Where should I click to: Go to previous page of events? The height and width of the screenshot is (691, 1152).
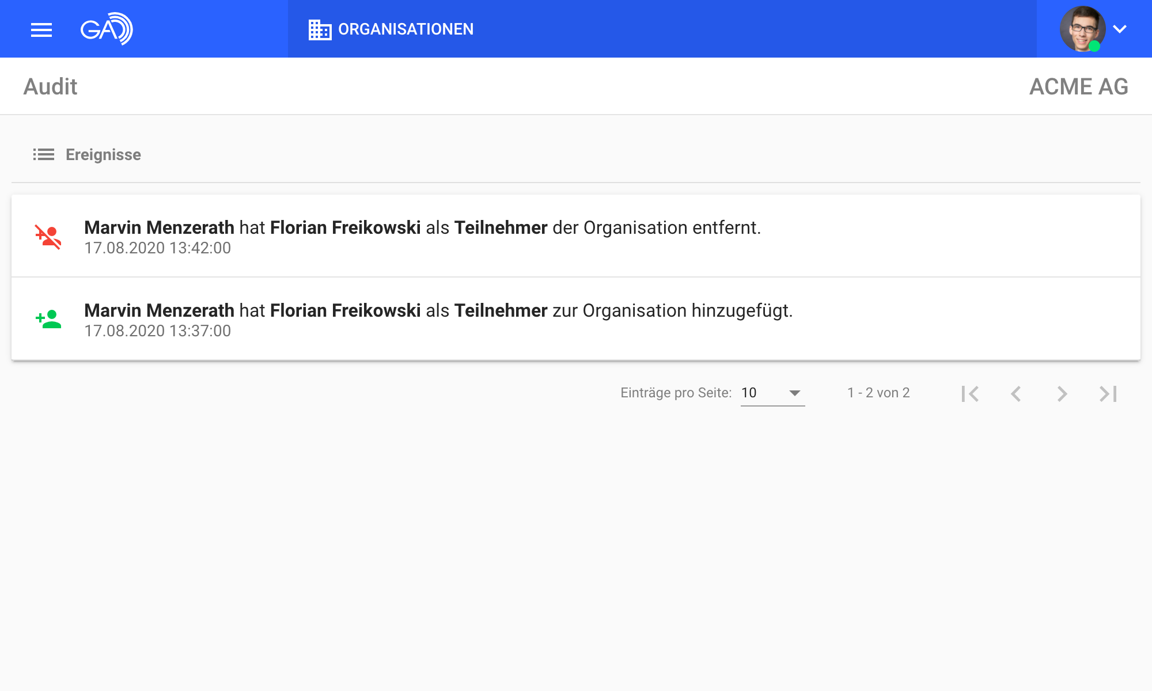1016,393
